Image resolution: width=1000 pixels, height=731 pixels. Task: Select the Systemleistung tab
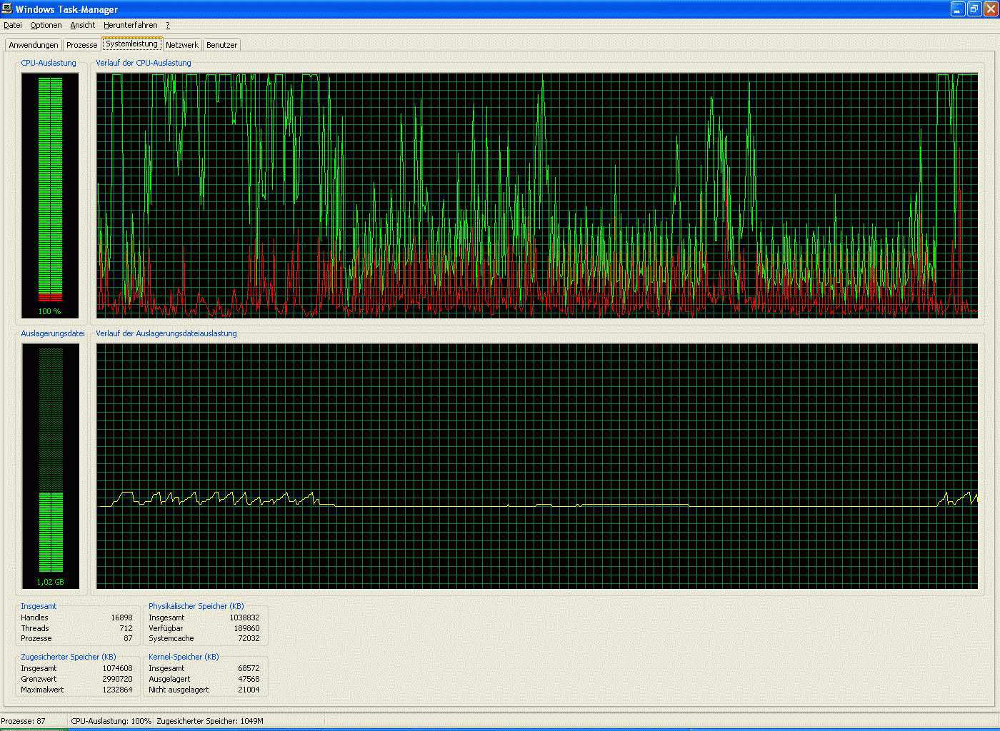coord(131,44)
